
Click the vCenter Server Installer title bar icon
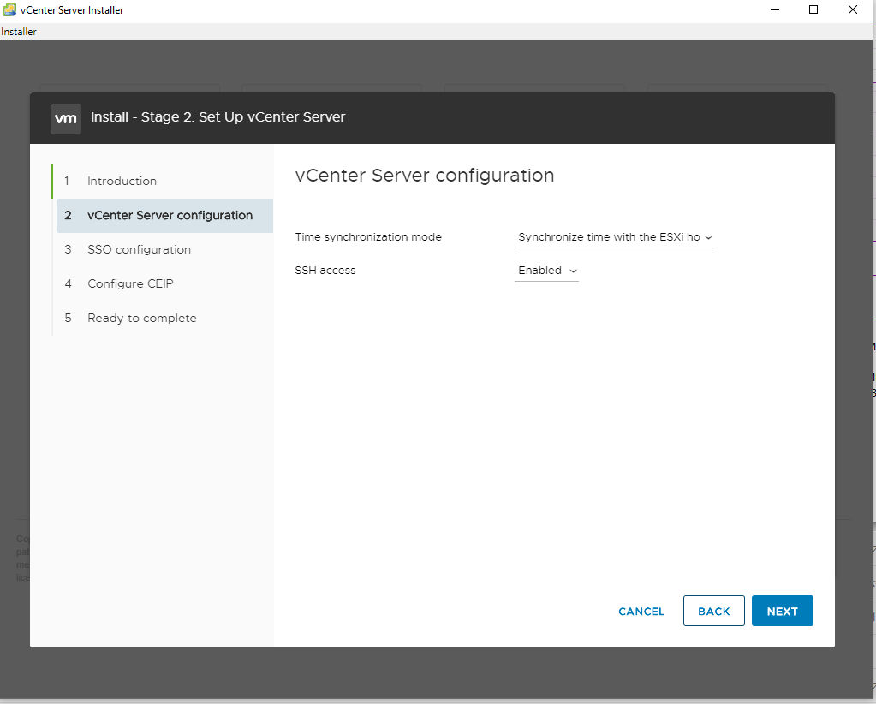coord(9,9)
